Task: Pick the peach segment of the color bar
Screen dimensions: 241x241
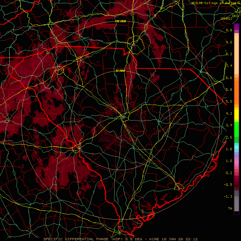Action: (x=236, y=55)
